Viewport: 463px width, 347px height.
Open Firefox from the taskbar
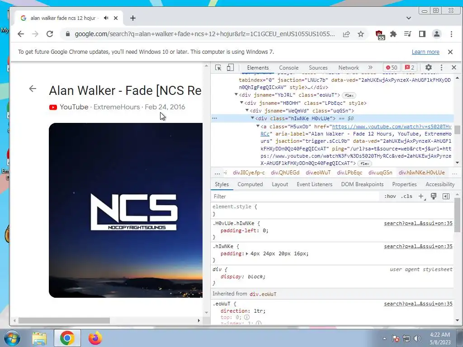point(95,338)
